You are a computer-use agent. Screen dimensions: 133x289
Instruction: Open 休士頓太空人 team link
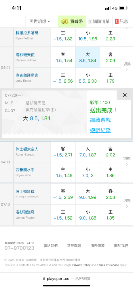point(27,149)
